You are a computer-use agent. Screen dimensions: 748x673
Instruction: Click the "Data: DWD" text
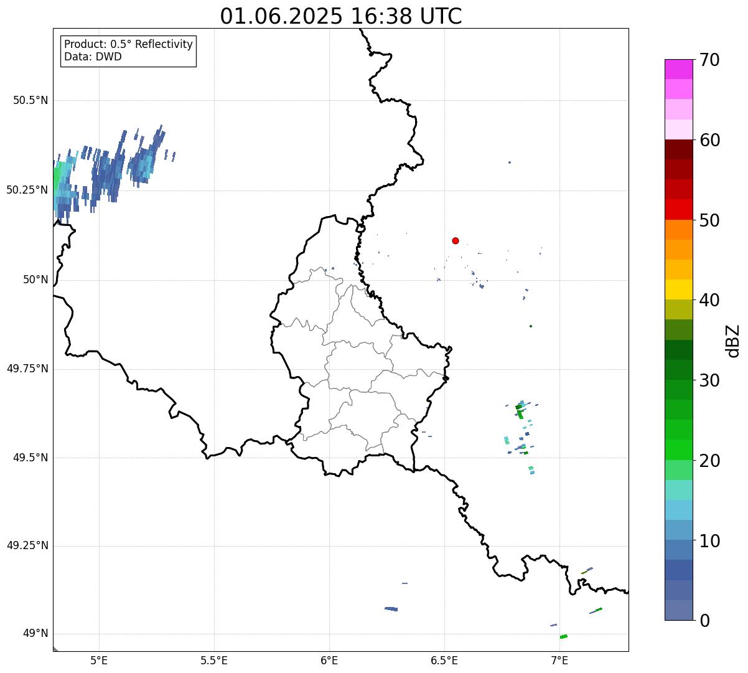click(93, 57)
